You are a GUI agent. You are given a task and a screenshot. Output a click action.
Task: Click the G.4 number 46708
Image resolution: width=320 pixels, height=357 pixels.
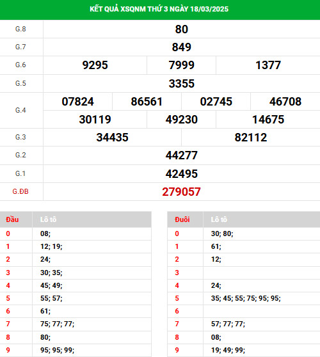285,102
